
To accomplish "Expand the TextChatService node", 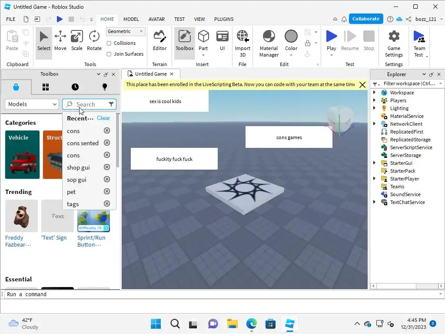I will tap(374, 202).
